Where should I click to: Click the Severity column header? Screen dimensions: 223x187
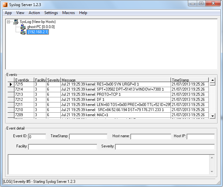(x=53, y=80)
